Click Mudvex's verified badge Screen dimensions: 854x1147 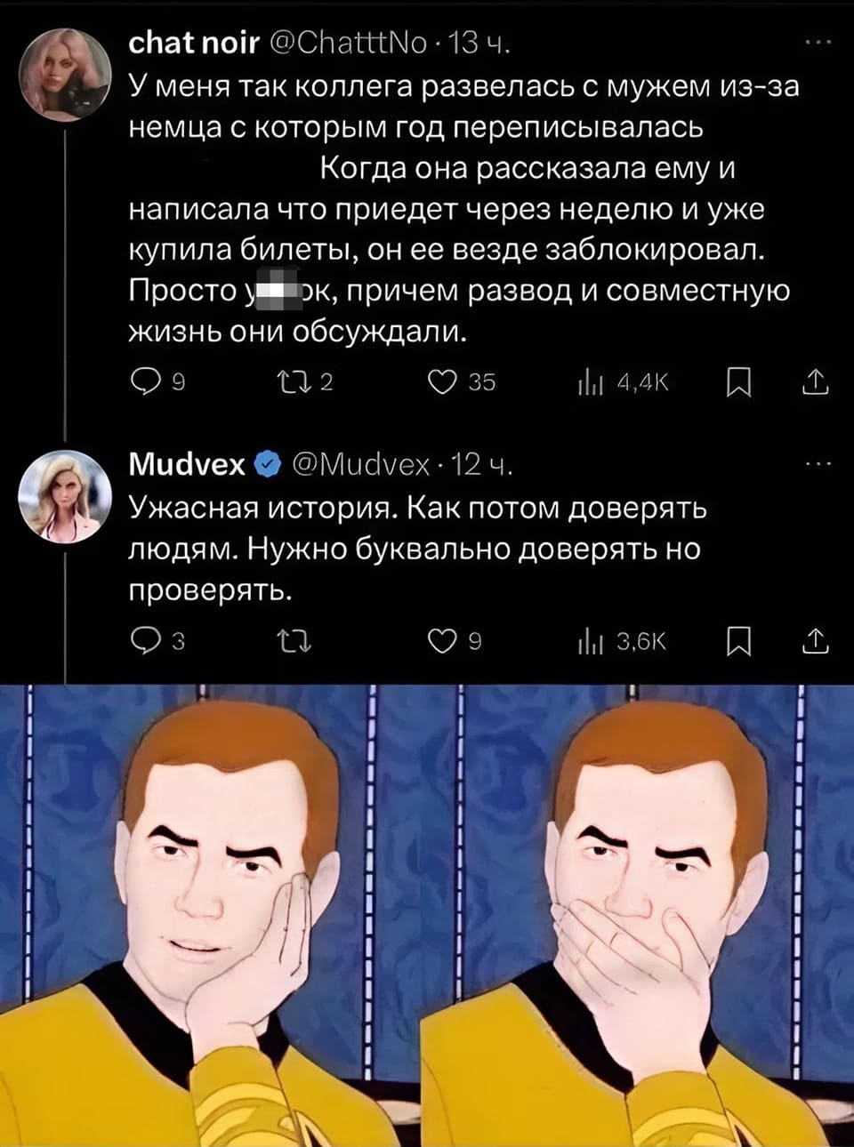(267, 463)
